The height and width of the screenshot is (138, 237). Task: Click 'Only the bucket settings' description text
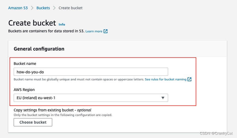[x=63, y=115]
